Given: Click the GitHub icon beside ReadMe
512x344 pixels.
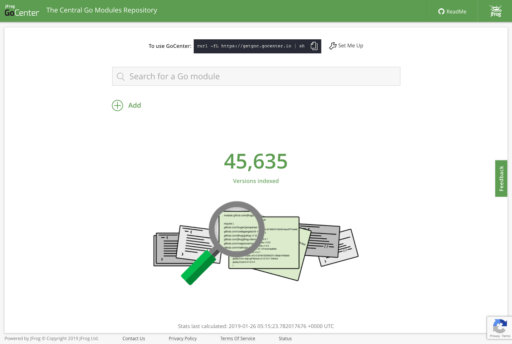Looking at the screenshot, I should [x=441, y=12].
